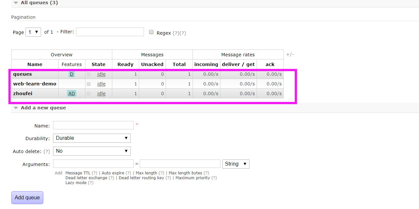Add Maximum priority argument

point(193,178)
